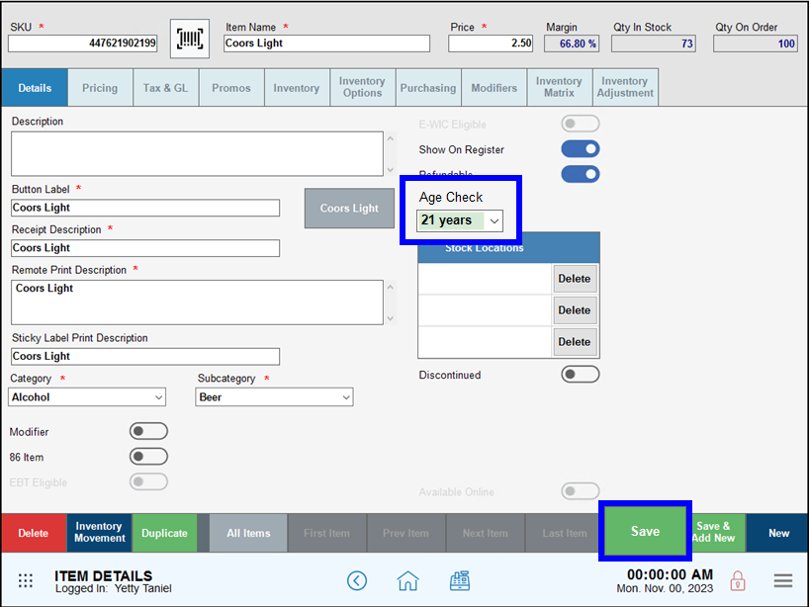Open the Modifiers tab
The width and height of the screenshot is (809, 607).
[494, 88]
